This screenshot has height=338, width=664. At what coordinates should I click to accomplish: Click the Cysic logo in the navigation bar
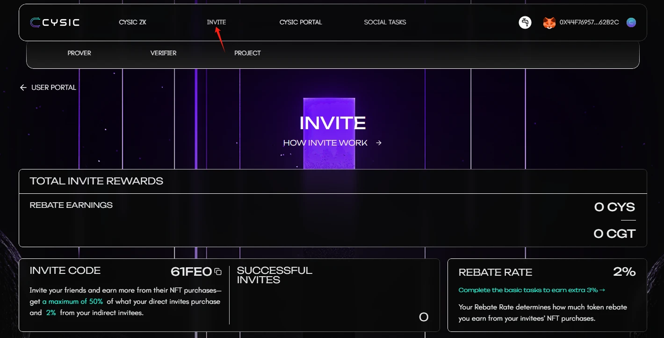[x=55, y=22]
